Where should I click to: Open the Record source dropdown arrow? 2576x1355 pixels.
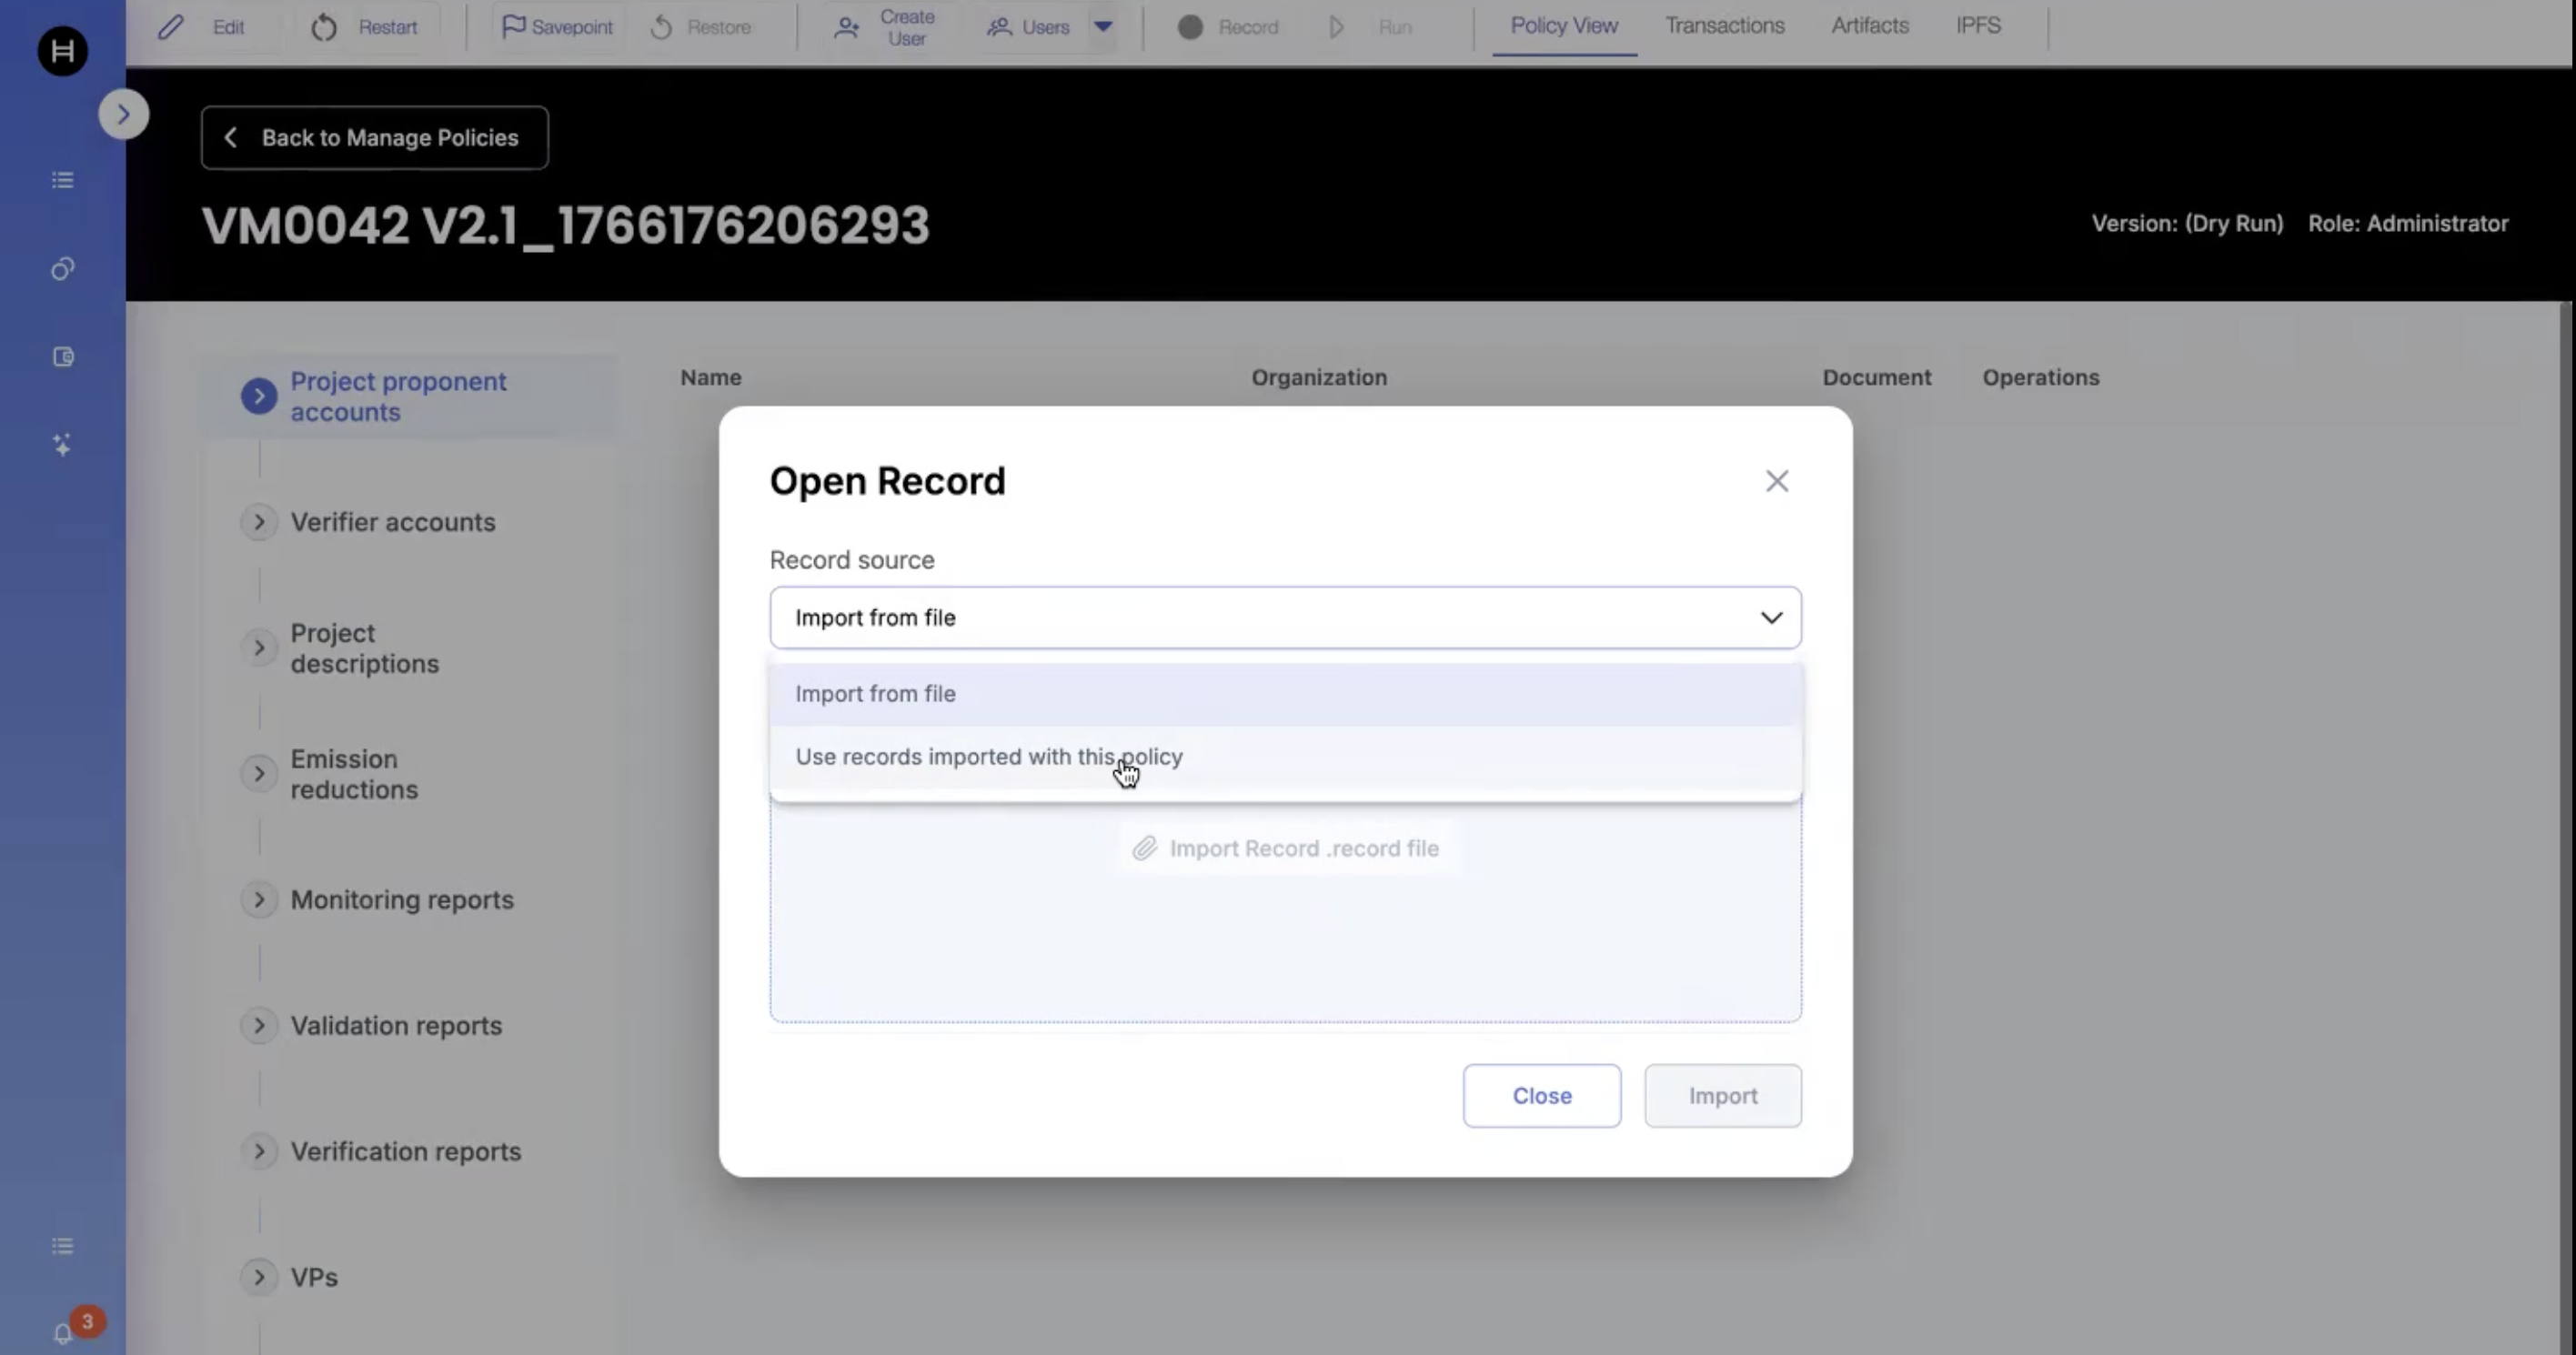1771,618
